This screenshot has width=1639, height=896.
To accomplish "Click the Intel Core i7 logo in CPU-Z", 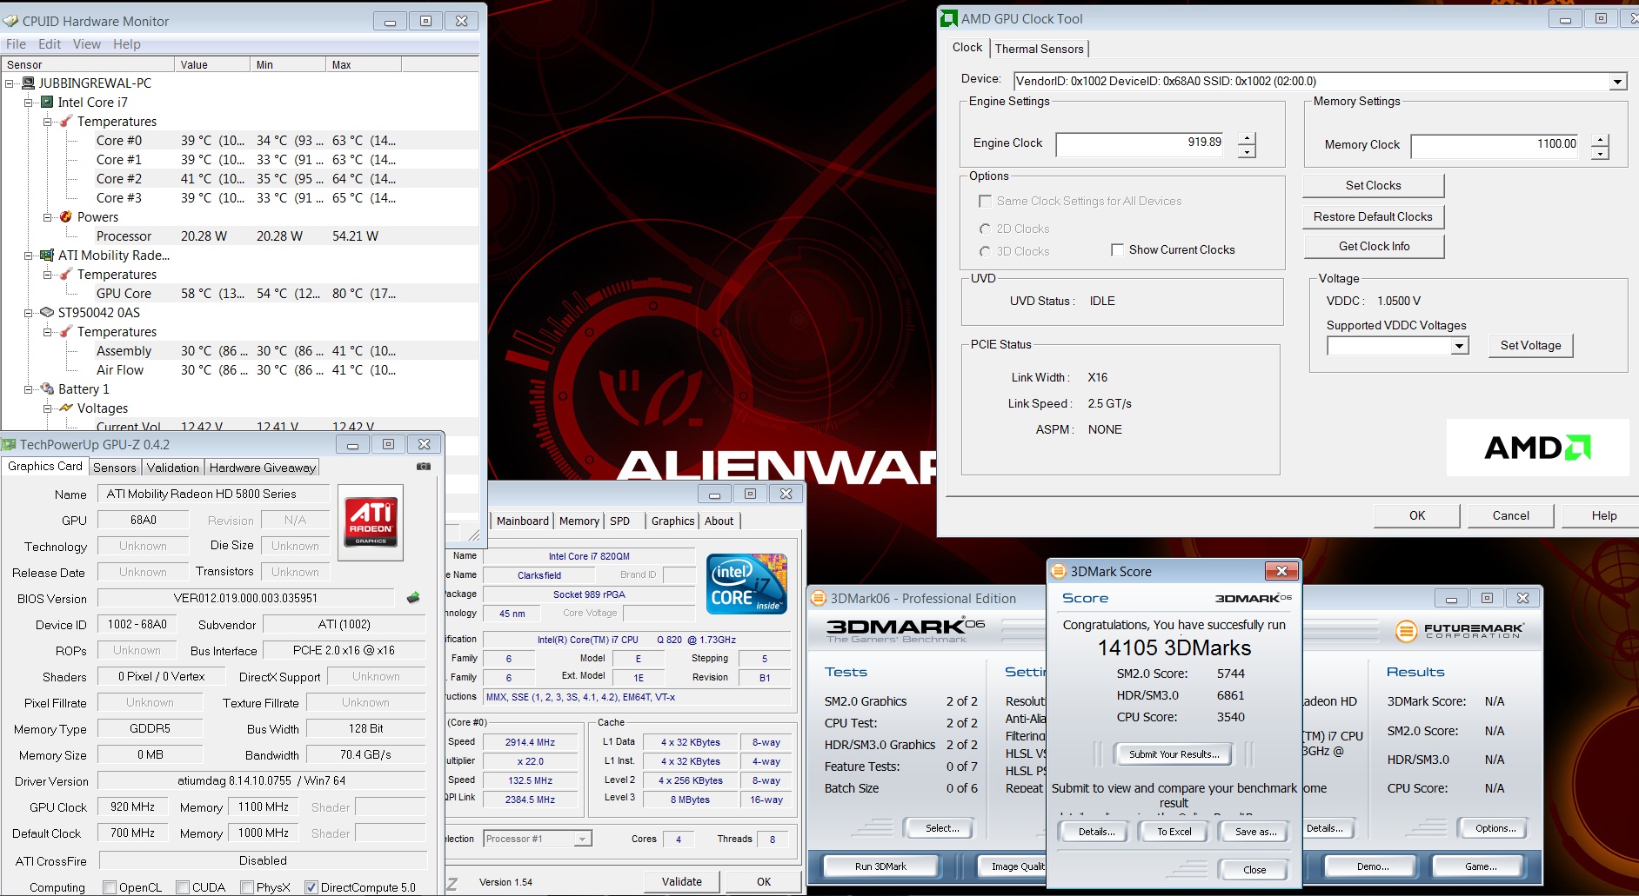I will (x=746, y=584).
